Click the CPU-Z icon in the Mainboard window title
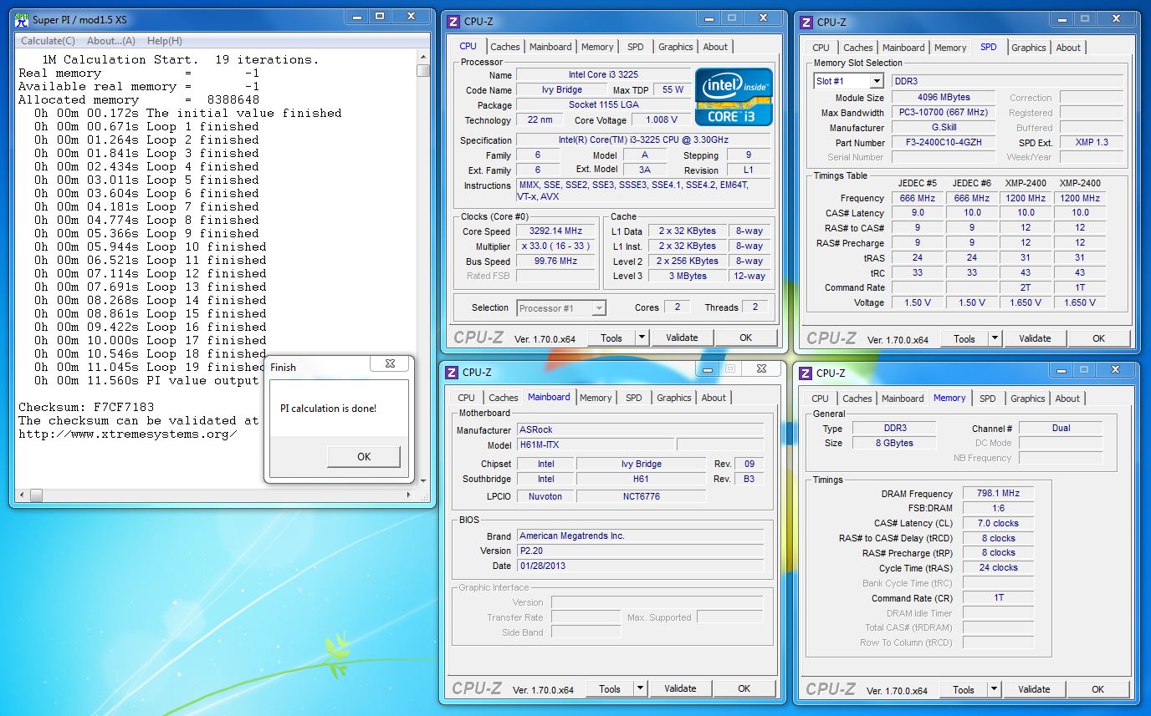 (x=452, y=373)
